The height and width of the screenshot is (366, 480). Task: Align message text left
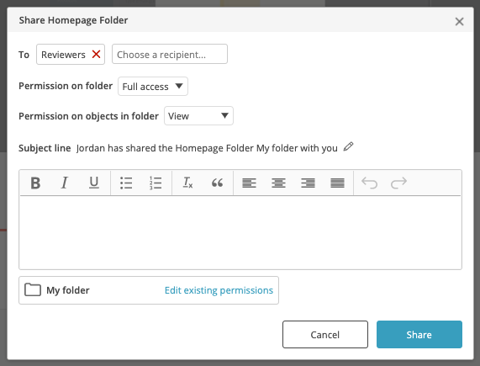click(249, 183)
